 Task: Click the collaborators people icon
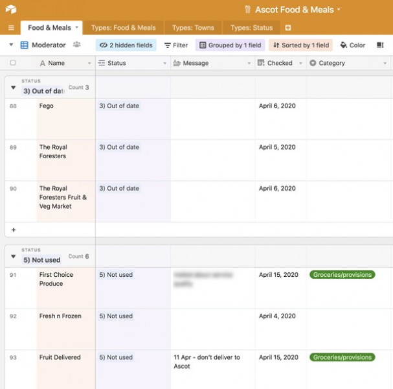77,45
